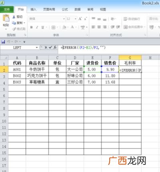Image resolution: width=160 pixels, height=172 pixels.
Task: Click the accounting number format icon
Action: coord(151,27)
